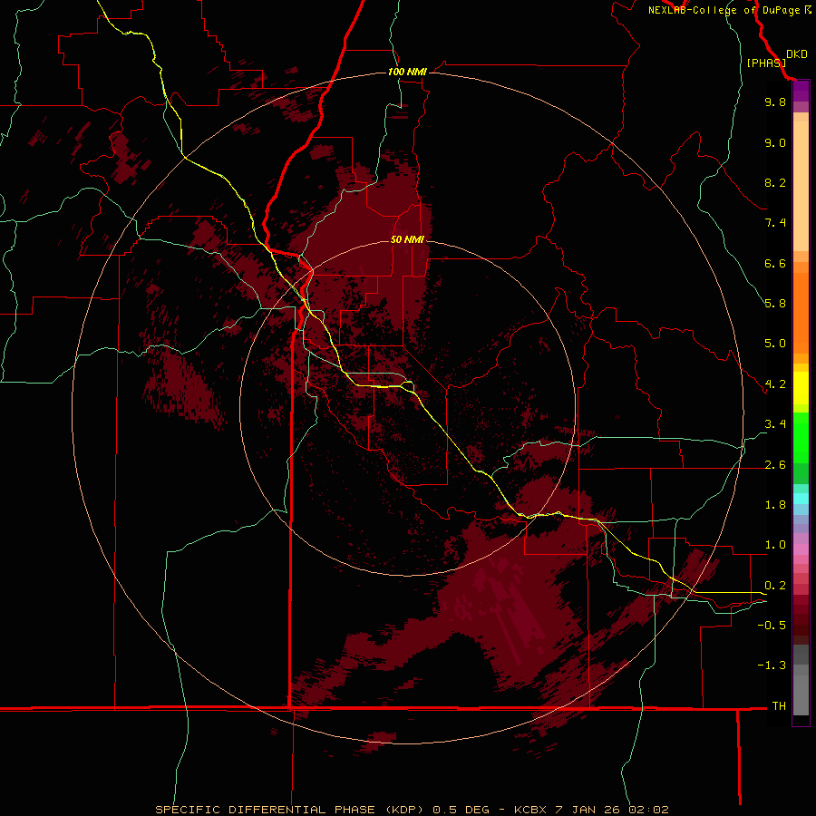Click the 6.6 scale value label

(775, 263)
